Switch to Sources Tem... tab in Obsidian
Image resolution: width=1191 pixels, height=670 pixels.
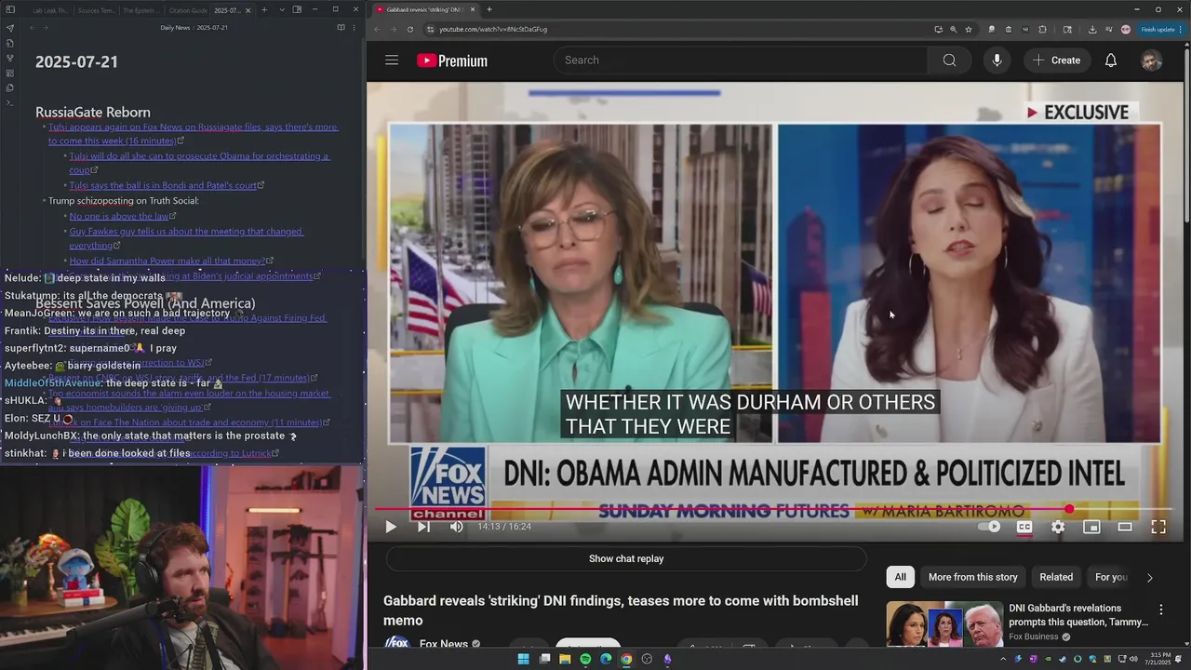click(97, 10)
